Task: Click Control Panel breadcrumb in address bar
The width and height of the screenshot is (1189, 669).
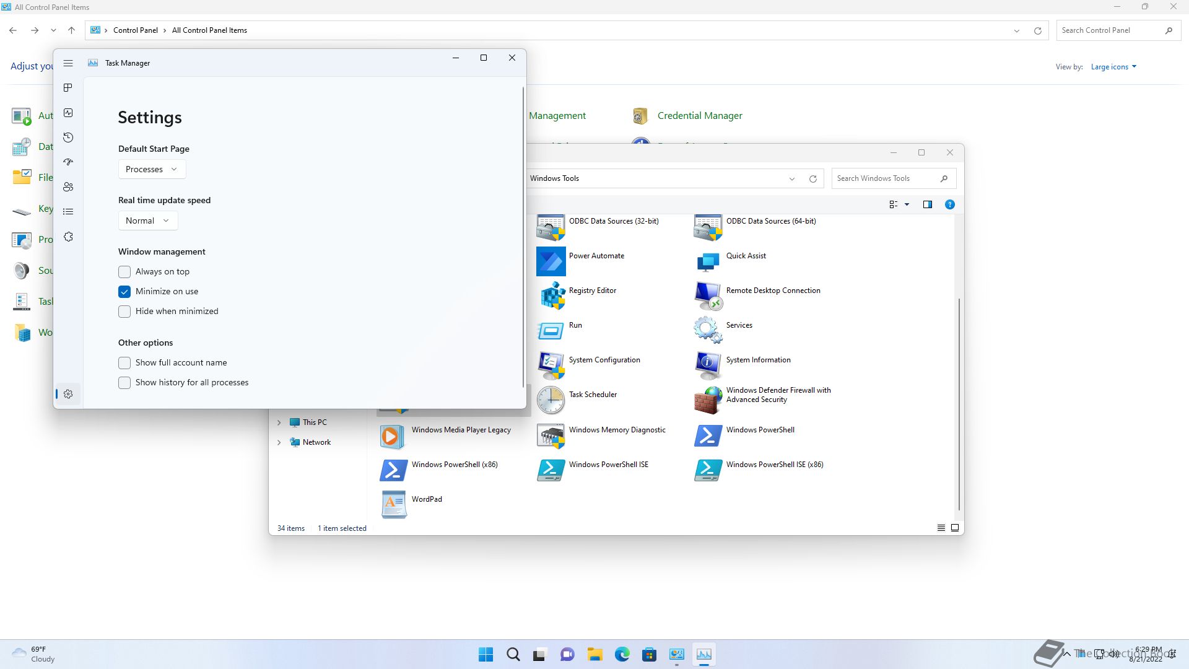Action: pyautogui.click(x=135, y=30)
